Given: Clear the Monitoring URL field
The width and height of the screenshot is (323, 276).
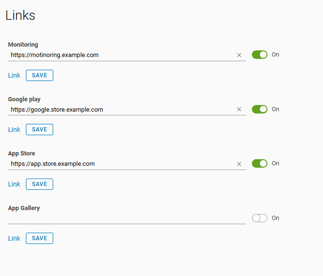Looking at the screenshot, I should coord(239,55).
